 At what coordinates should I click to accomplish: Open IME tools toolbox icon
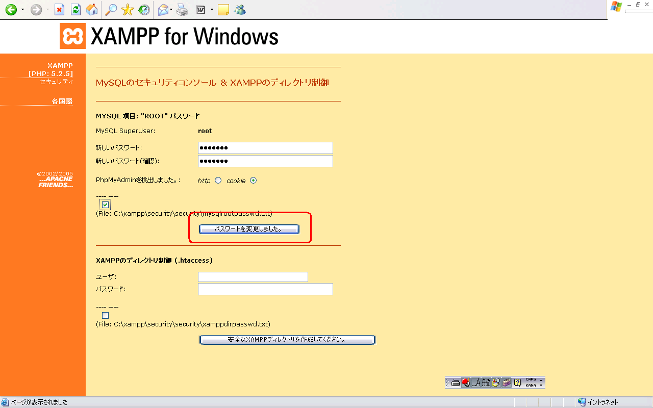tap(506, 382)
